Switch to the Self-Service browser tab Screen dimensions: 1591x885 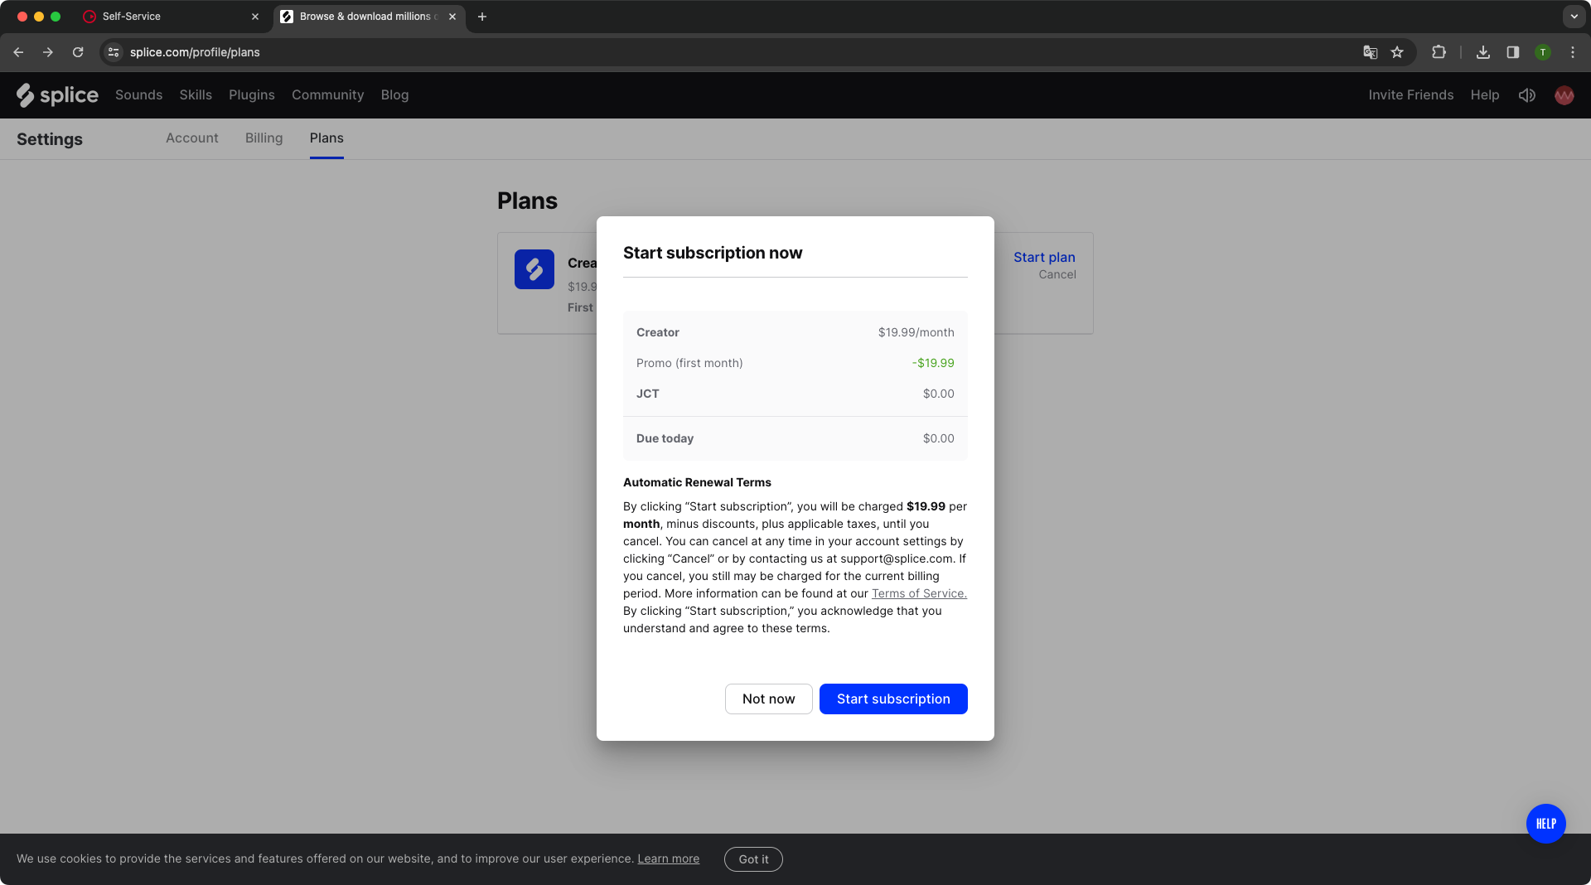[x=172, y=17]
